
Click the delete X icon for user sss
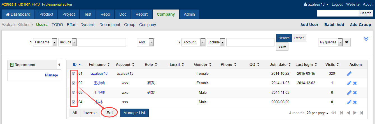355,102
